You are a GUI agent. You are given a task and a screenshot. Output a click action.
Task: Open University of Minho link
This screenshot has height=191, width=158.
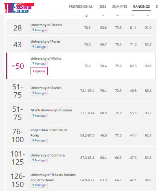click(x=46, y=59)
